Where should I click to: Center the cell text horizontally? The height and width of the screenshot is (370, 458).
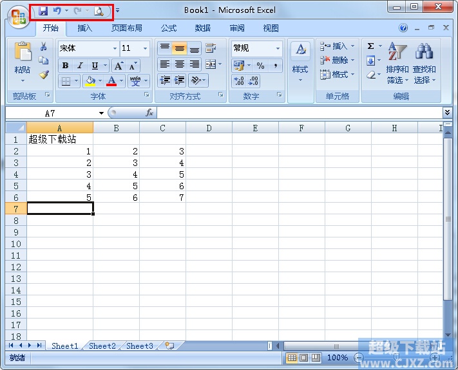[x=179, y=64]
